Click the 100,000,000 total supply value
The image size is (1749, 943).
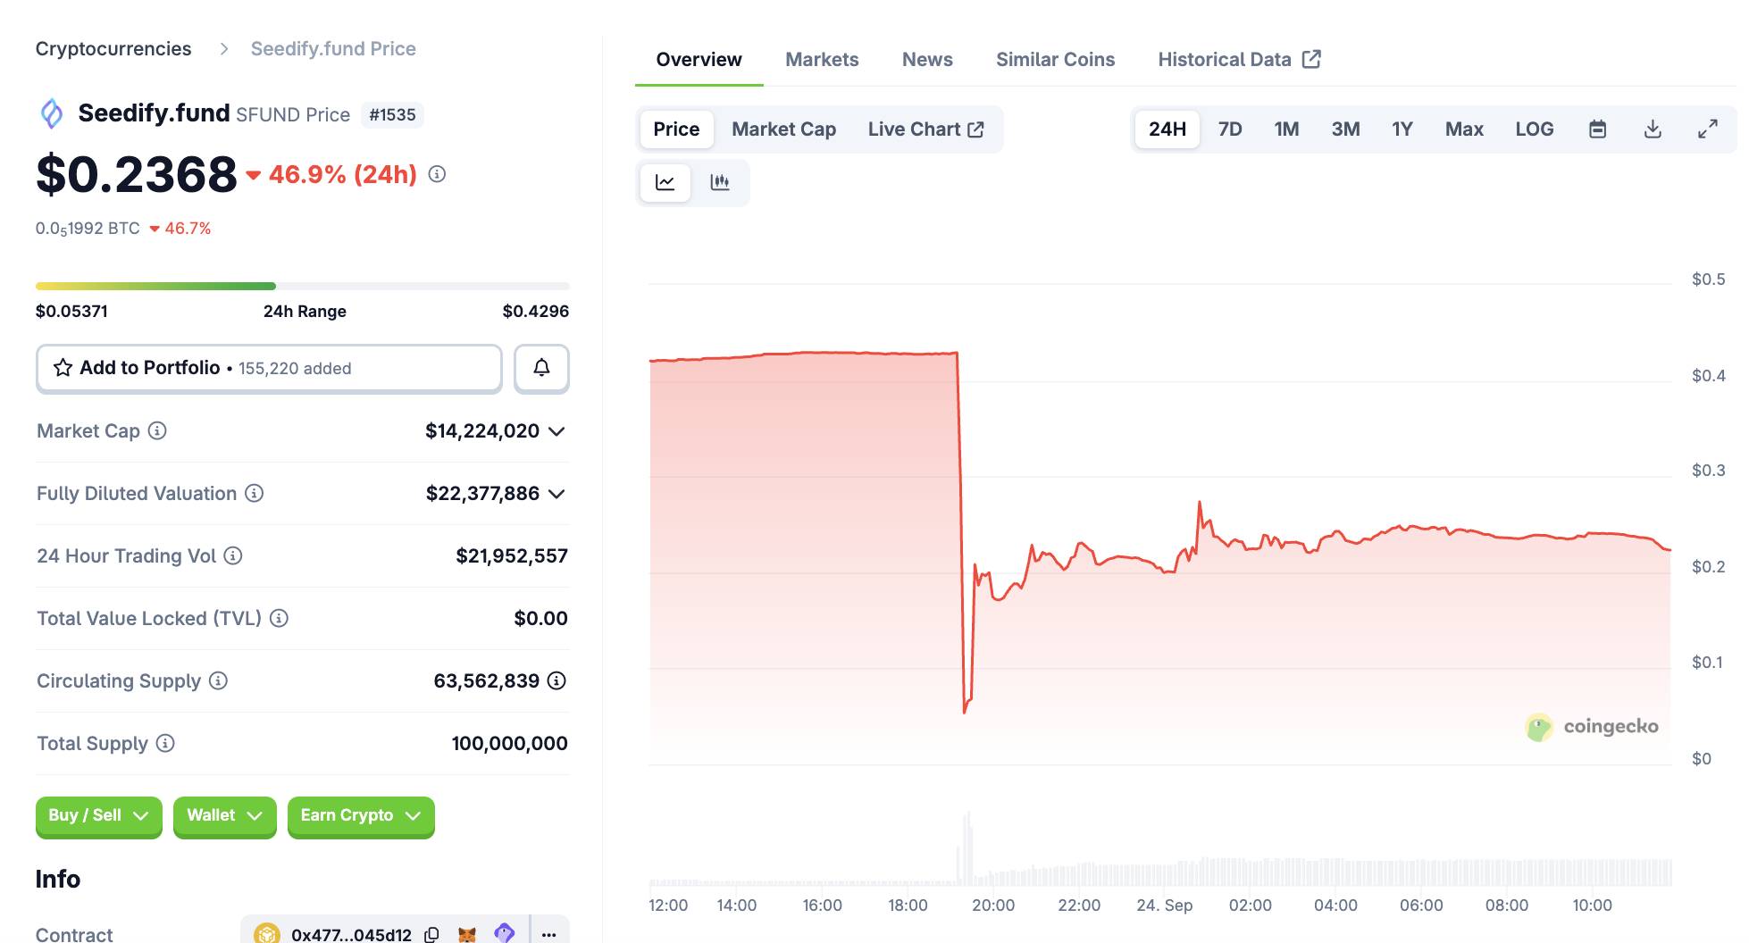point(509,744)
